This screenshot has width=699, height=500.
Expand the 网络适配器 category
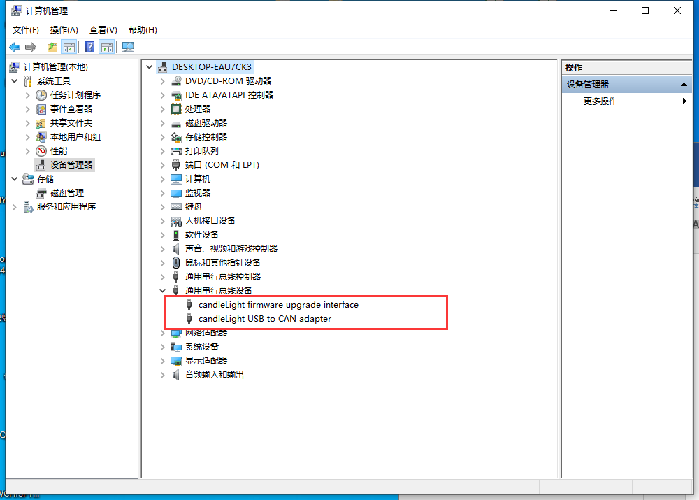163,333
